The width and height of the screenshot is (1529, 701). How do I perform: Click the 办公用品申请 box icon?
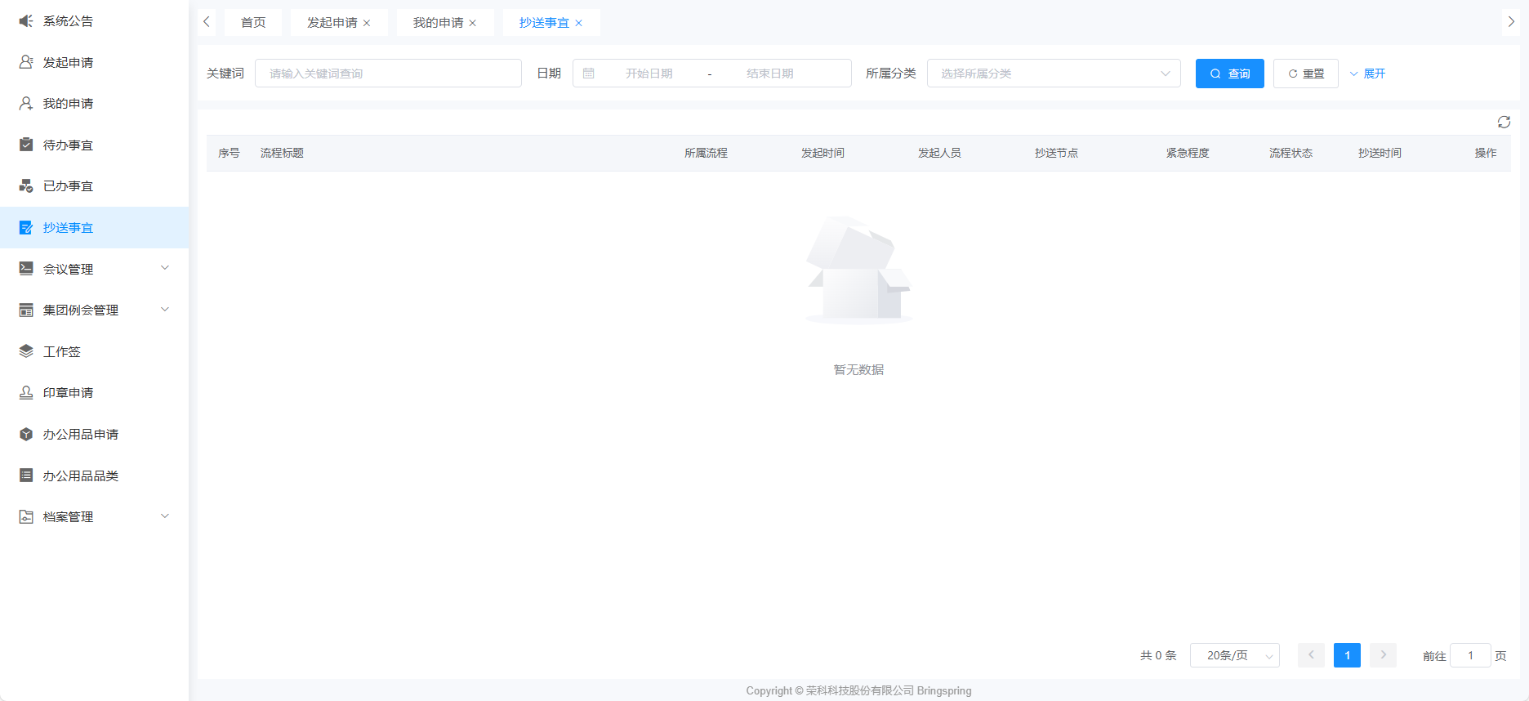(x=26, y=434)
